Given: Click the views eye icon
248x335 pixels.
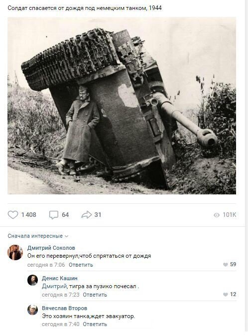Looking at the screenshot, I should (x=217, y=215).
